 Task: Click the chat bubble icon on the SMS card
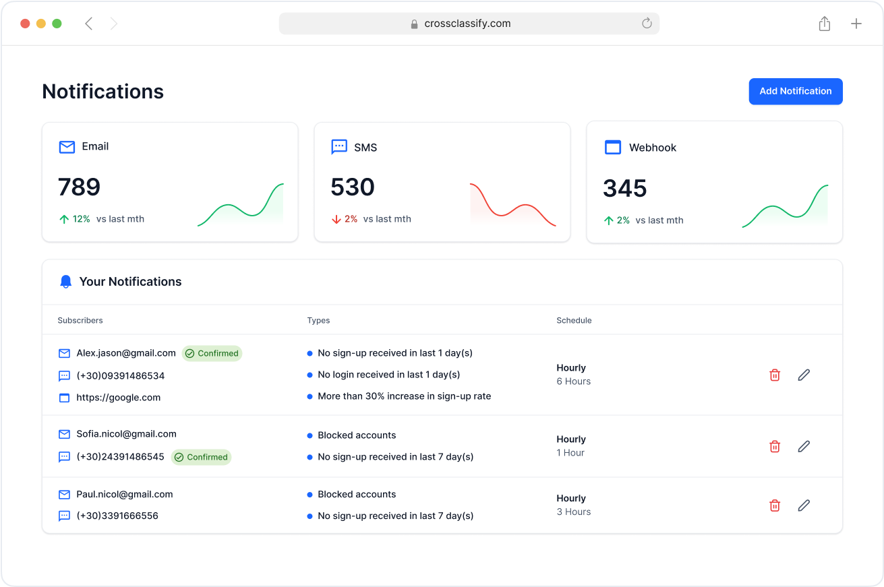point(339,147)
